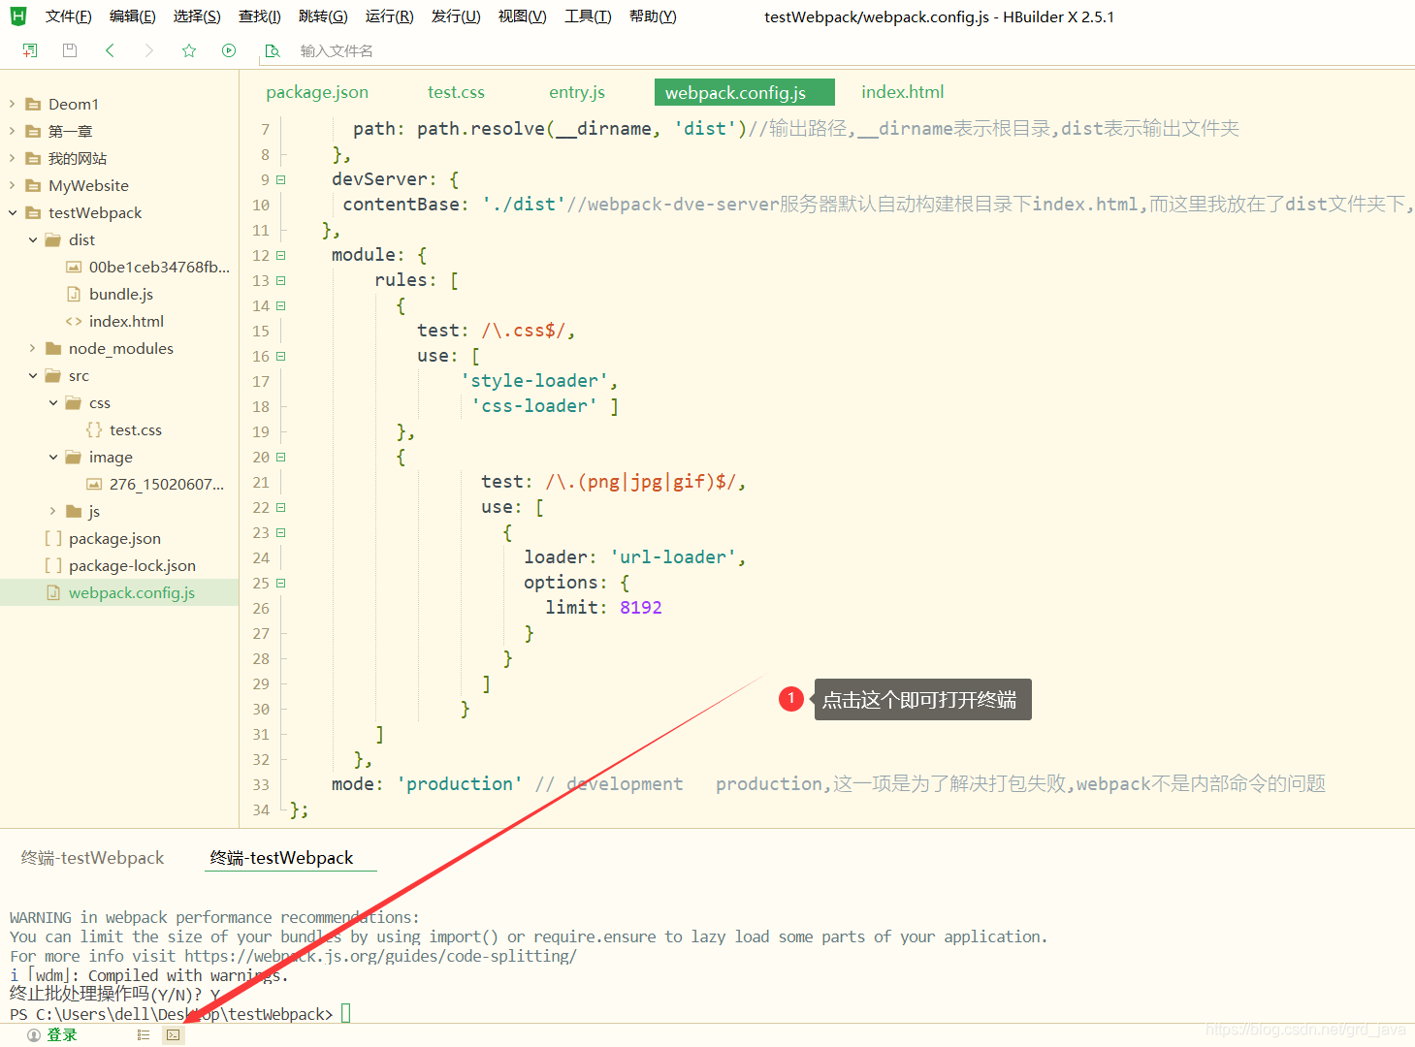This screenshot has height=1047, width=1415.
Task: Click the 'url-loader' string in code
Action: [672, 557]
